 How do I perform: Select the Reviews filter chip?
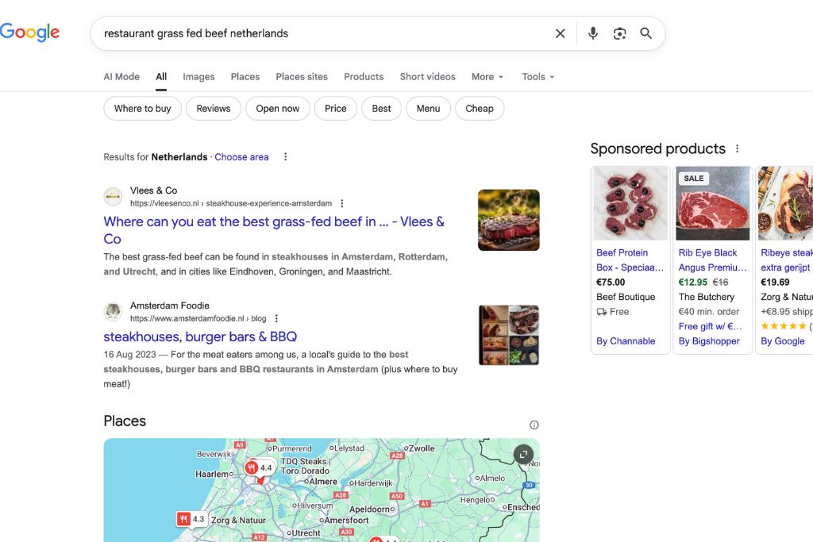214,108
